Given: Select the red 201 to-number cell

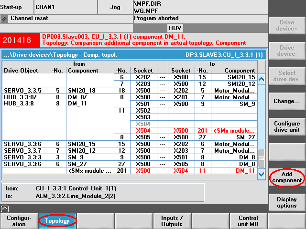Looking at the screenshot, I should [203, 131].
